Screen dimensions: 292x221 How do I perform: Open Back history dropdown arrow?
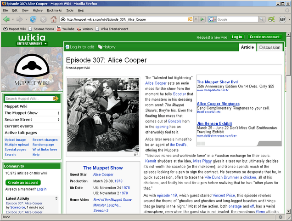tap(13, 19)
